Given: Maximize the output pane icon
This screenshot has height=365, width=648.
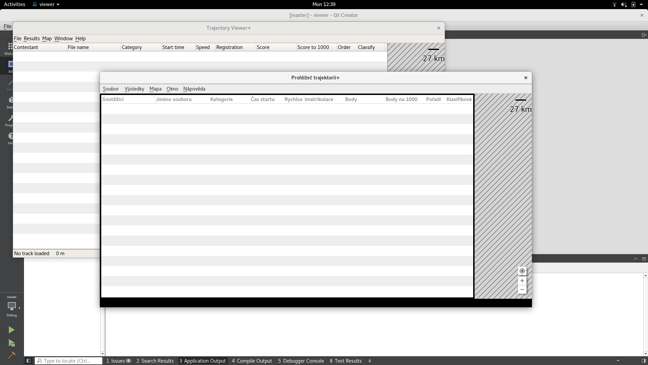Looking at the screenshot, I should [644, 259].
